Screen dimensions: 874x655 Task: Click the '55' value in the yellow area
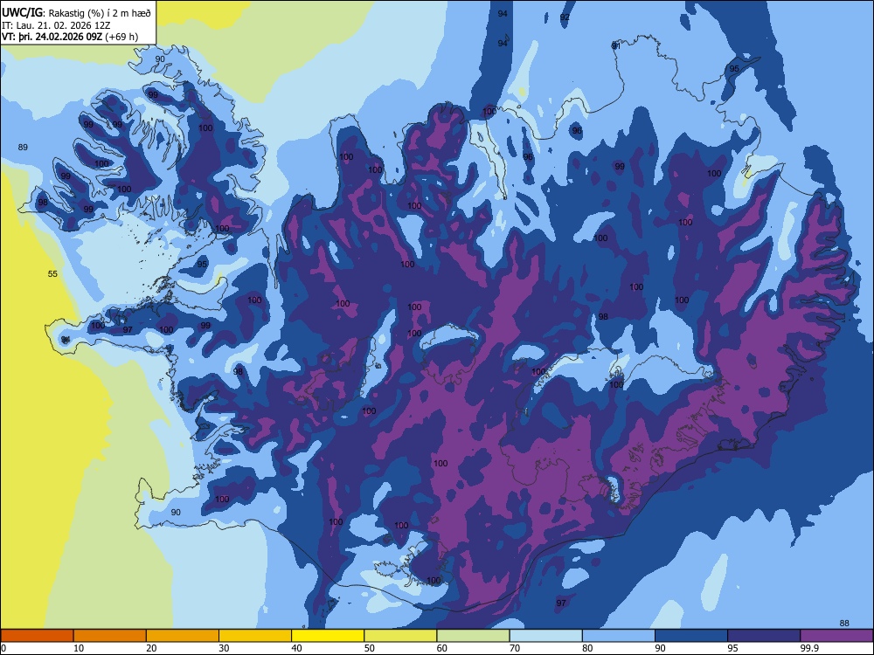(x=52, y=273)
